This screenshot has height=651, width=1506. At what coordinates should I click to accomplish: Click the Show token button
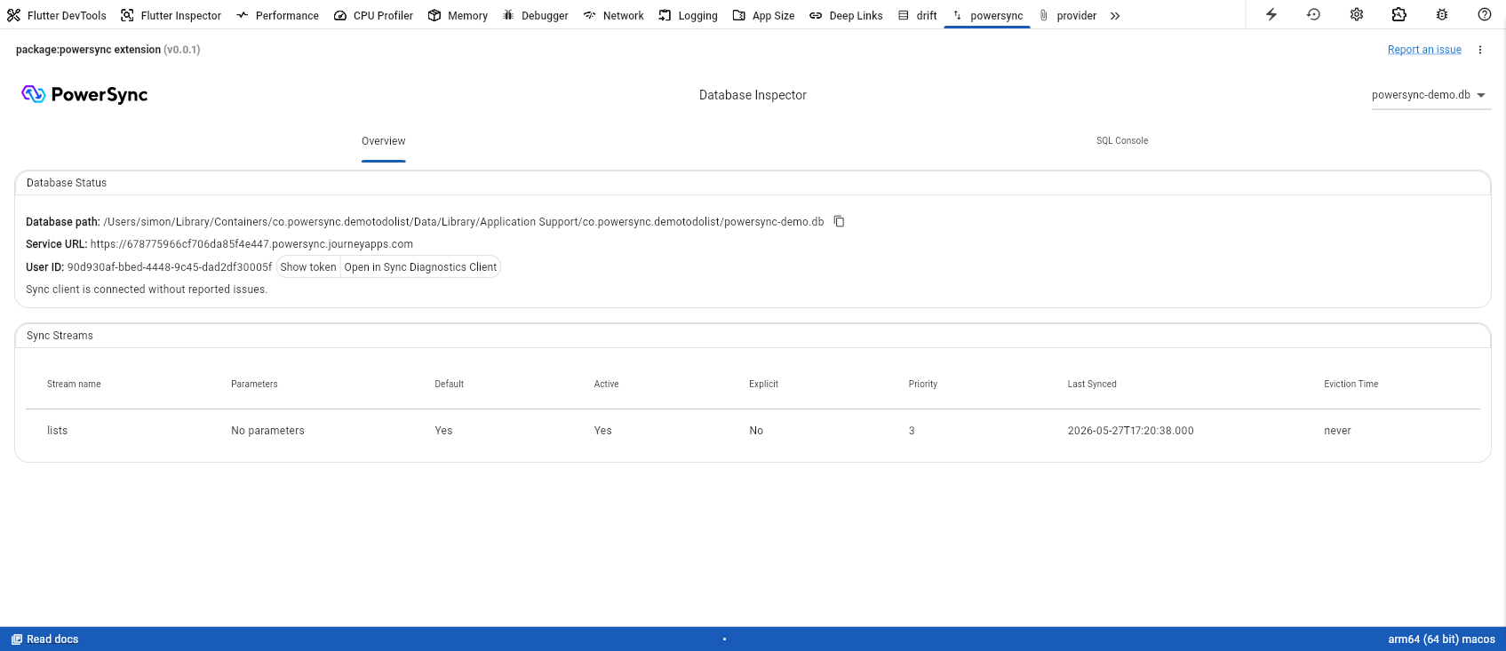tap(308, 267)
